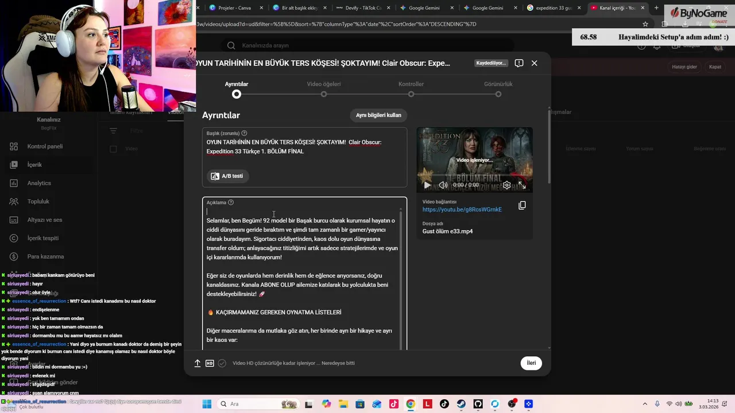Click into the Başlık title text field
This screenshot has height=413, width=735.
pos(304,147)
